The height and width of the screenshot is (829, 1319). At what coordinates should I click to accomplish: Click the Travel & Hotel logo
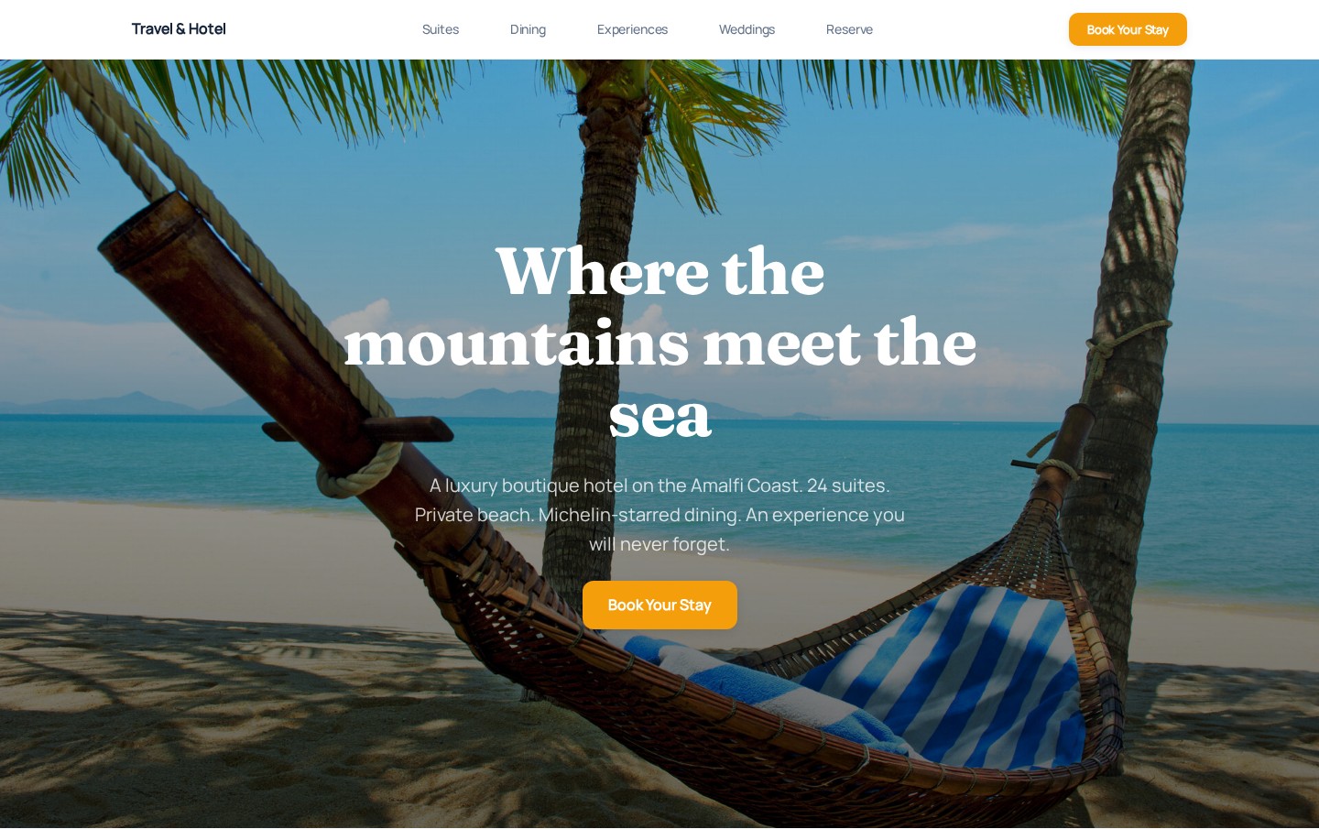pos(179,29)
